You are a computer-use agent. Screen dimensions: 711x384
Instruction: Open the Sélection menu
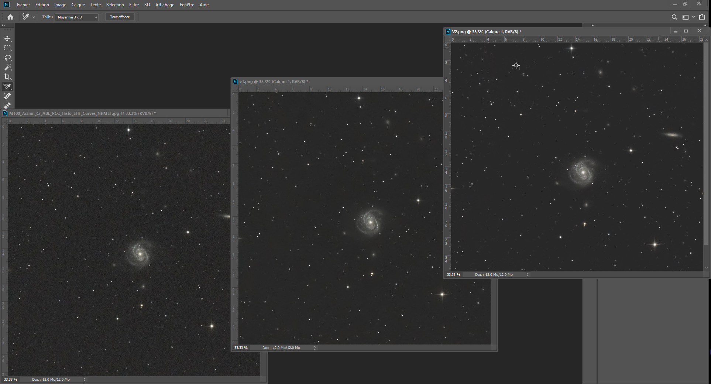(115, 5)
